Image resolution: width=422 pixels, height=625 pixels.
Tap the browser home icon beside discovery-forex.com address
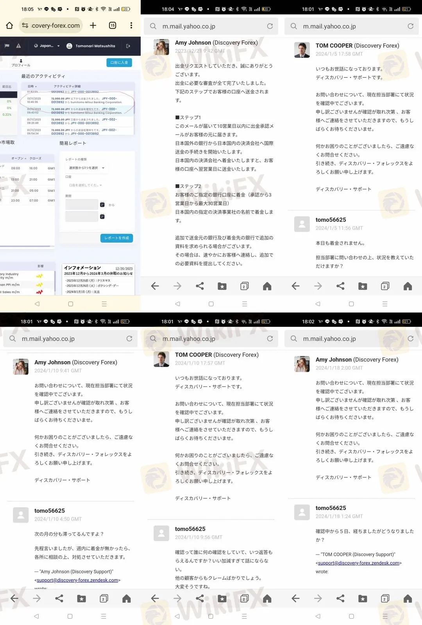point(9,25)
